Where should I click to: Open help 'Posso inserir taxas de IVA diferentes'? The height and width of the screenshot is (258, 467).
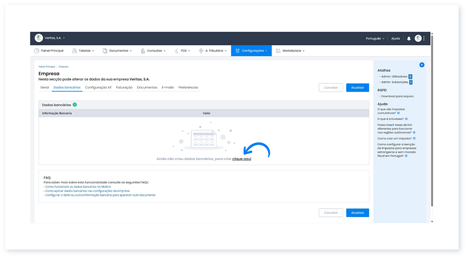click(395, 128)
